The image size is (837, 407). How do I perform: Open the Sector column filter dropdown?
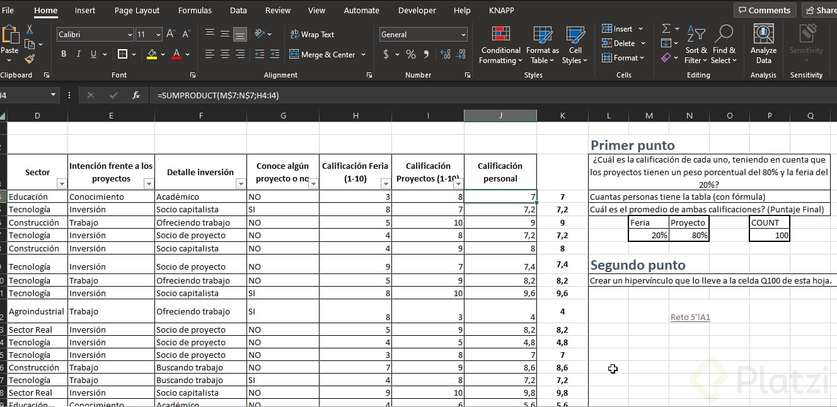tap(61, 184)
